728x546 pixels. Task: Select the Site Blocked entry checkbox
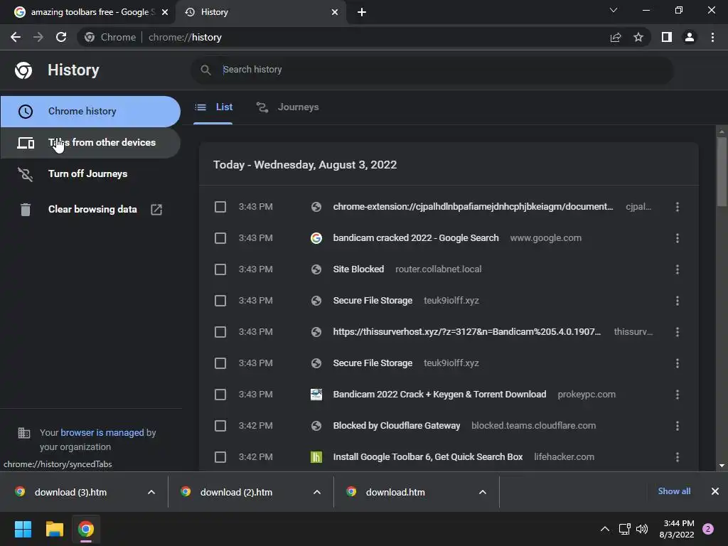[x=220, y=269]
